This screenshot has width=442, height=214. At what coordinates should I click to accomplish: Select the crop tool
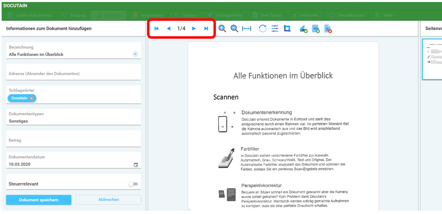pyautogui.click(x=287, y=29)
